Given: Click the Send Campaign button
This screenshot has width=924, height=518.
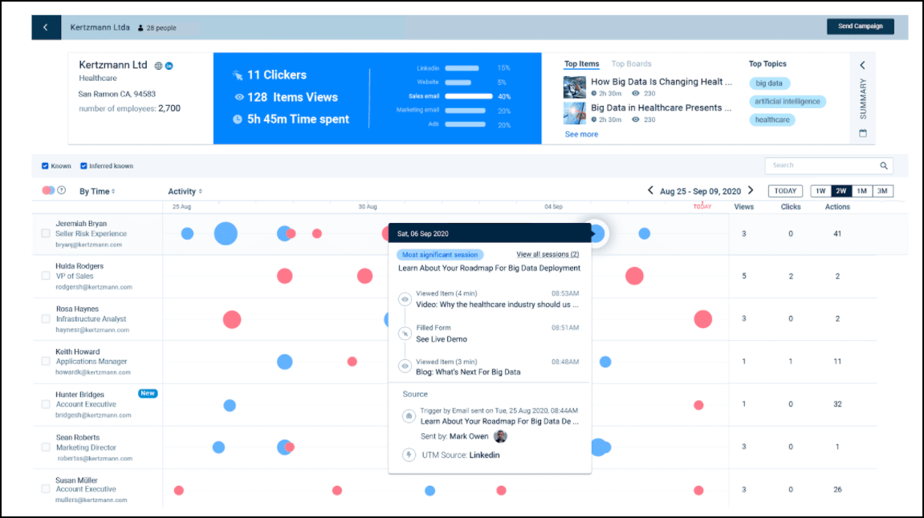Looking at the screenshot, I should click(860, 26).
